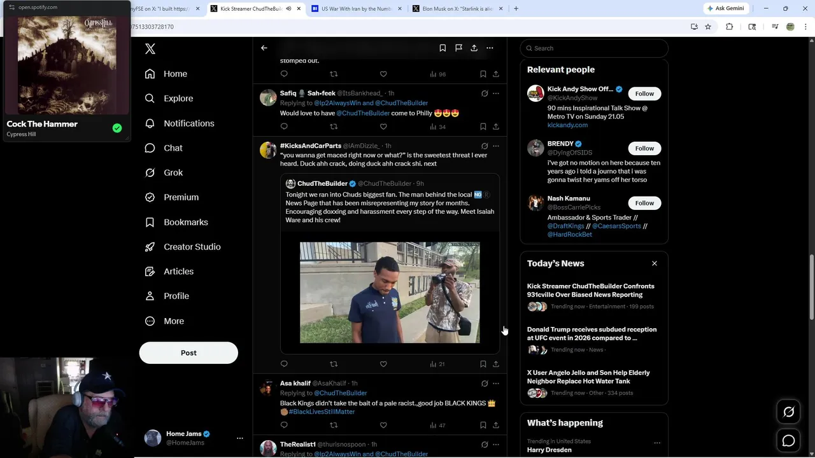
Task: Open Harry Dresden trend options
Action: 657,443
